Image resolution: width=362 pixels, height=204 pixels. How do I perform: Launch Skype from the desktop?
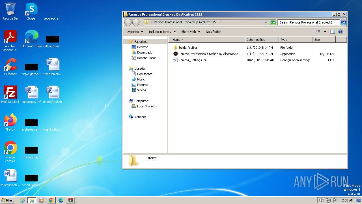[x=31, y=11]
